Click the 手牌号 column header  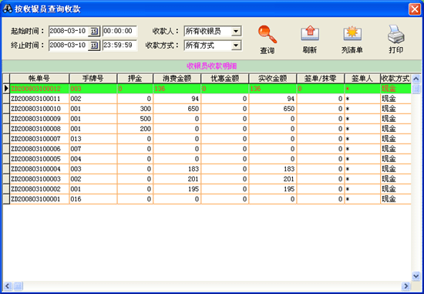(x=93, y=79)
